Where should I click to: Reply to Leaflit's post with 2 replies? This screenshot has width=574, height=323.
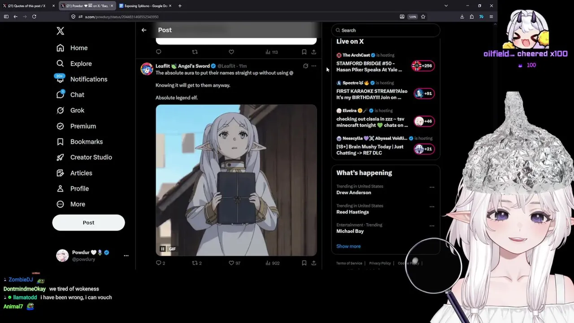coord(161,263)
